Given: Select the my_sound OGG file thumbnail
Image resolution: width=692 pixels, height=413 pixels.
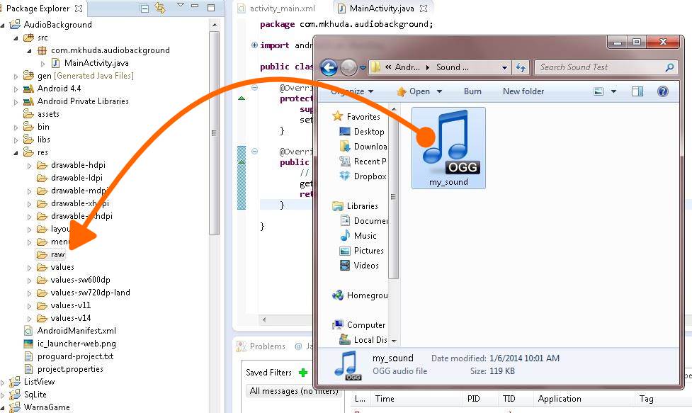Looking at the screenshot, I should 448,147.
